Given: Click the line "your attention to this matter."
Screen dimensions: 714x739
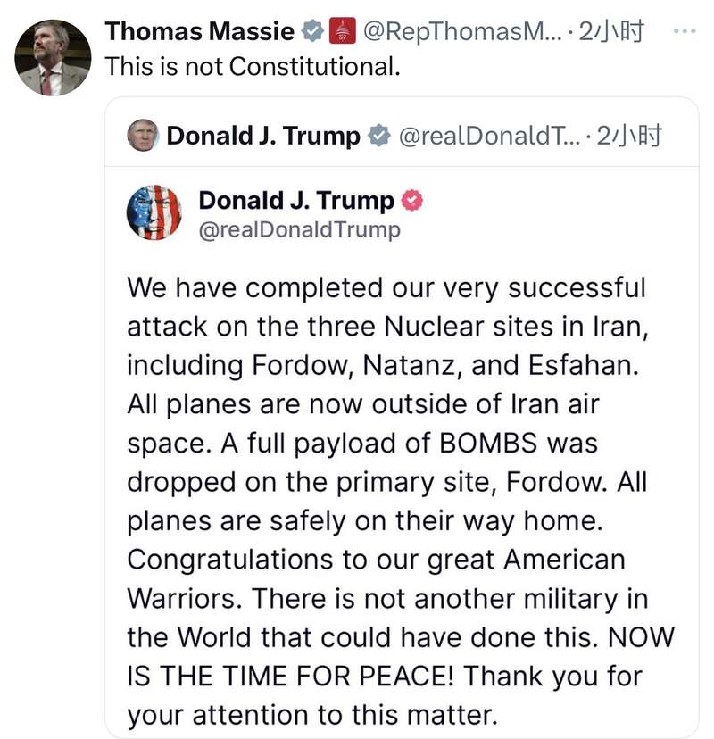Looking at the screenshot, I should (311, 714).
